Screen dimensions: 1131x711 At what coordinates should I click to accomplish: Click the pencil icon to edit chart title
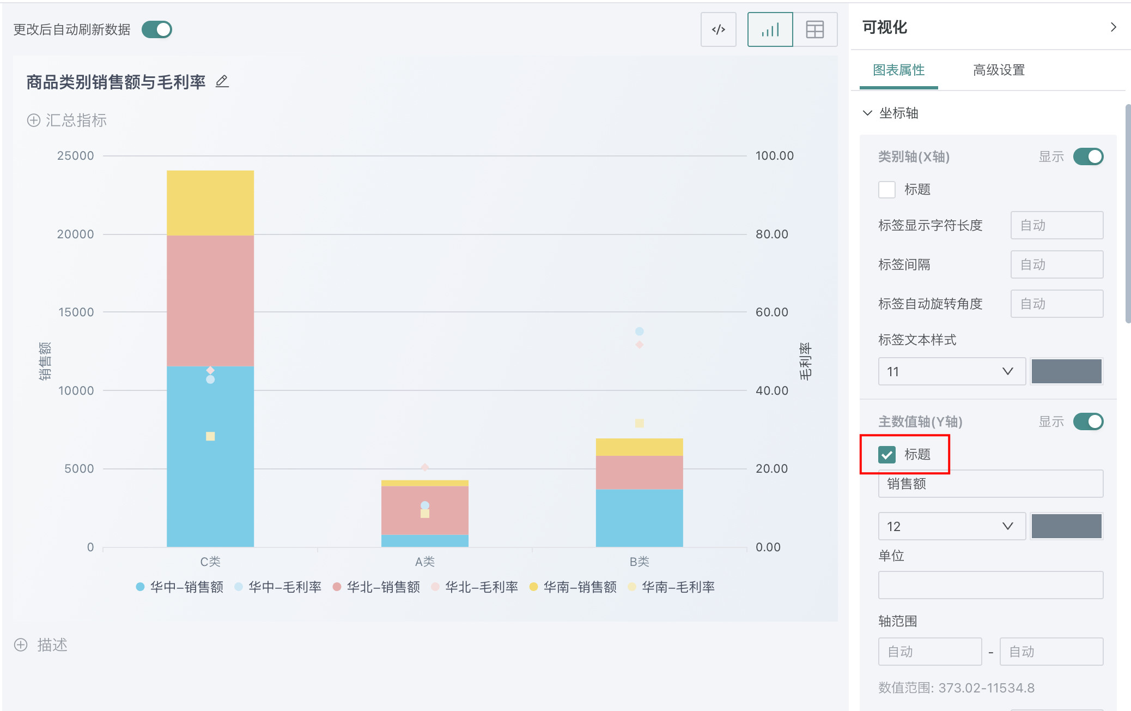coord(222,82)
